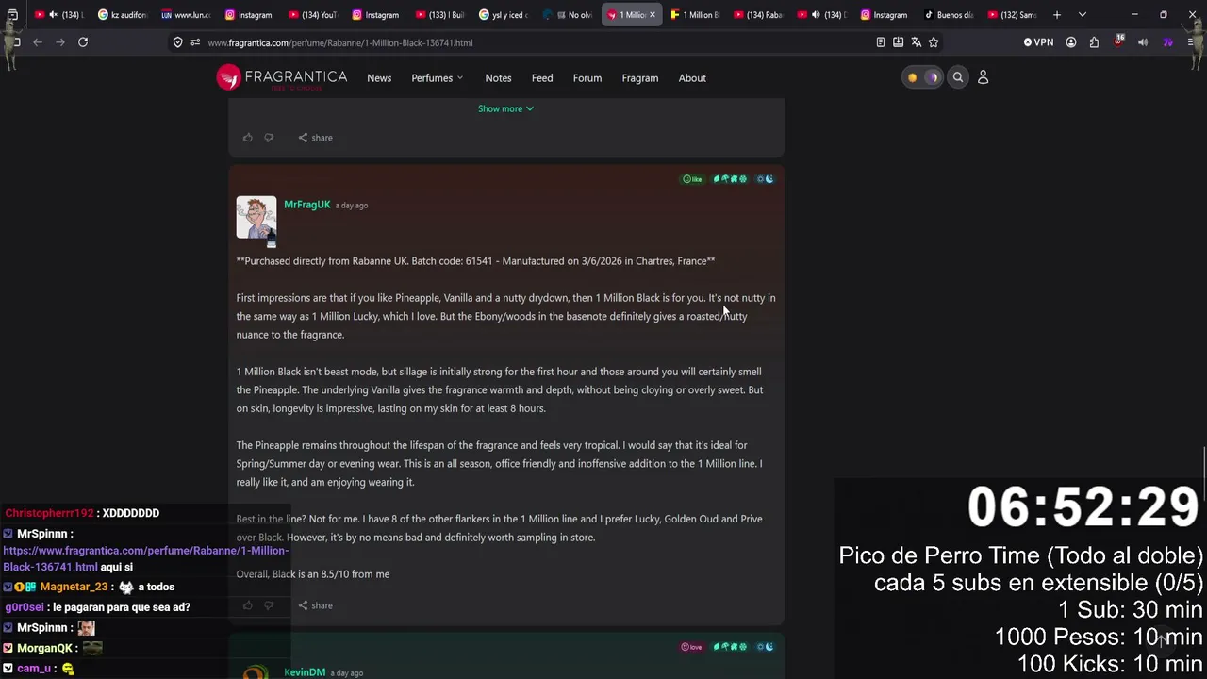Click season icons badge on MrFragUK's review
This screenshot has width=1207, height=679.
tap(730, 179)
